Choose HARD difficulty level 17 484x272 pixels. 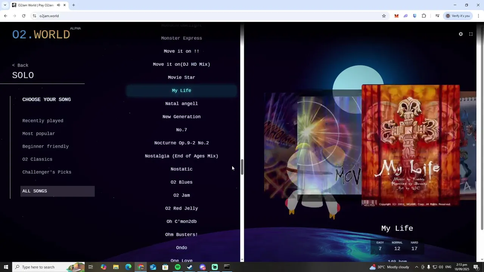414,246
